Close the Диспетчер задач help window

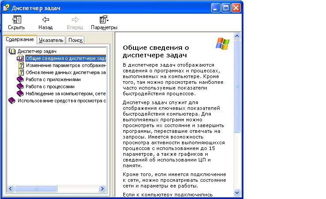236,8
